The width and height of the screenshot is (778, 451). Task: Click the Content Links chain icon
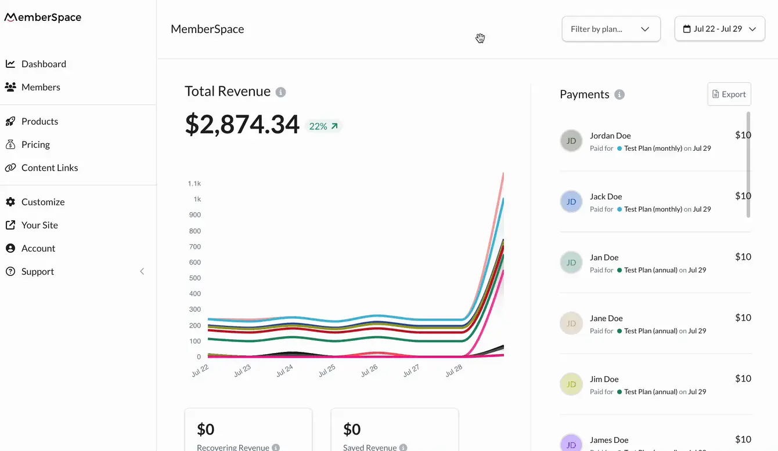coord(10,168)
